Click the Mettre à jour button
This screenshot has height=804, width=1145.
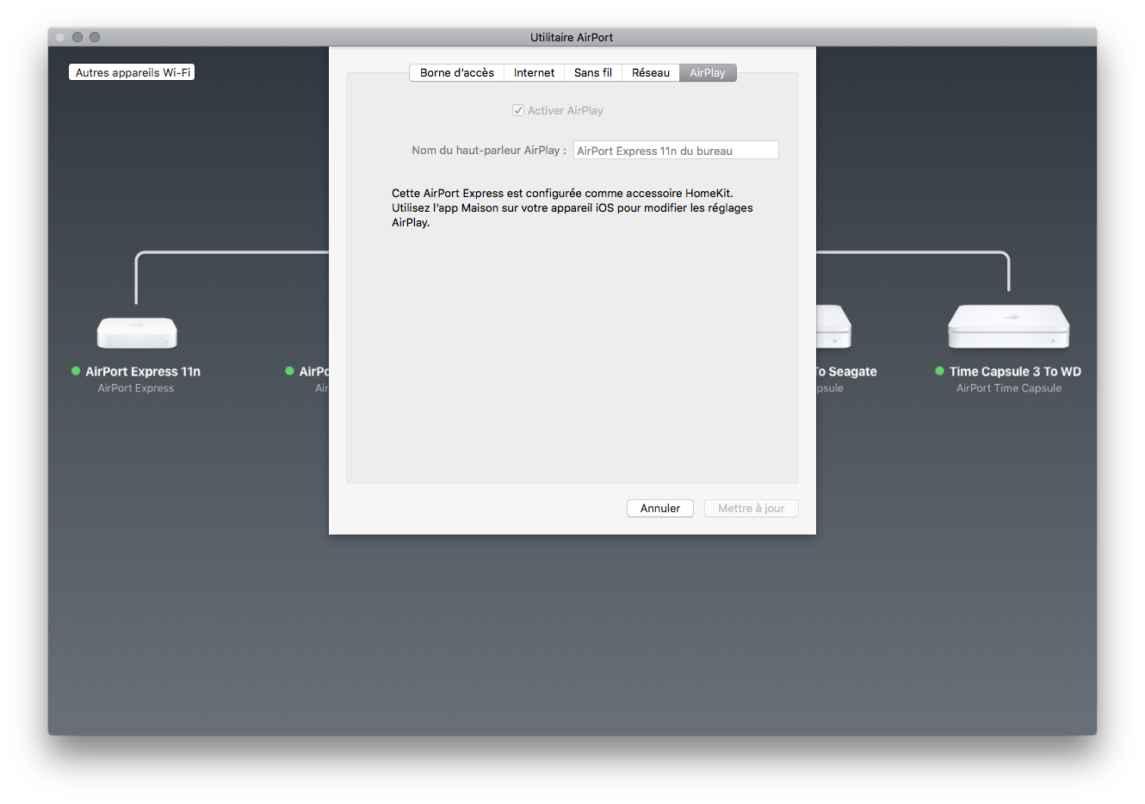tap(752, 509)
